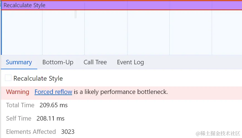Click the Recalculate Style heading in Summary pane

pos(38,78)
